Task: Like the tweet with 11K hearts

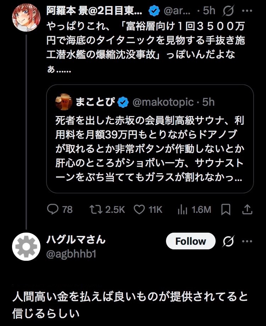Action: (139, 210)
